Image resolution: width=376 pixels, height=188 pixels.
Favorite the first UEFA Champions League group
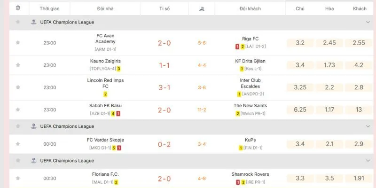click(18, 22)
